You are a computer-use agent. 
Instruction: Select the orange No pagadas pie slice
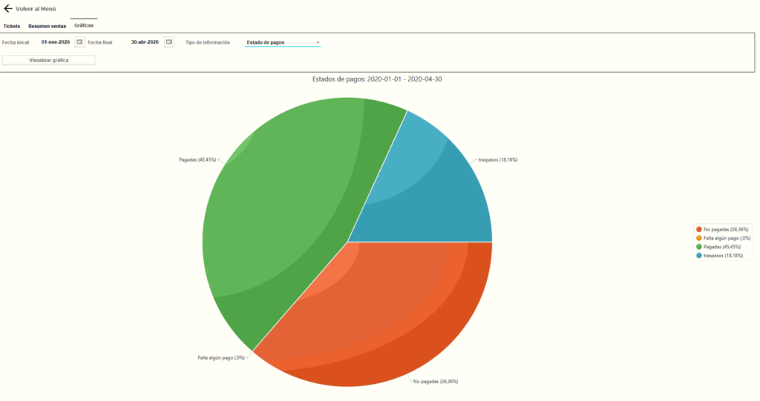(386, 311)
